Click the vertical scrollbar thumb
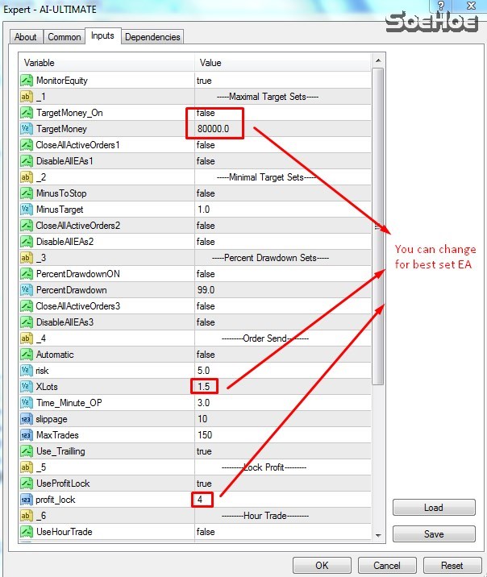This screenshot has width=487, height=577. (x=377, y=226)
